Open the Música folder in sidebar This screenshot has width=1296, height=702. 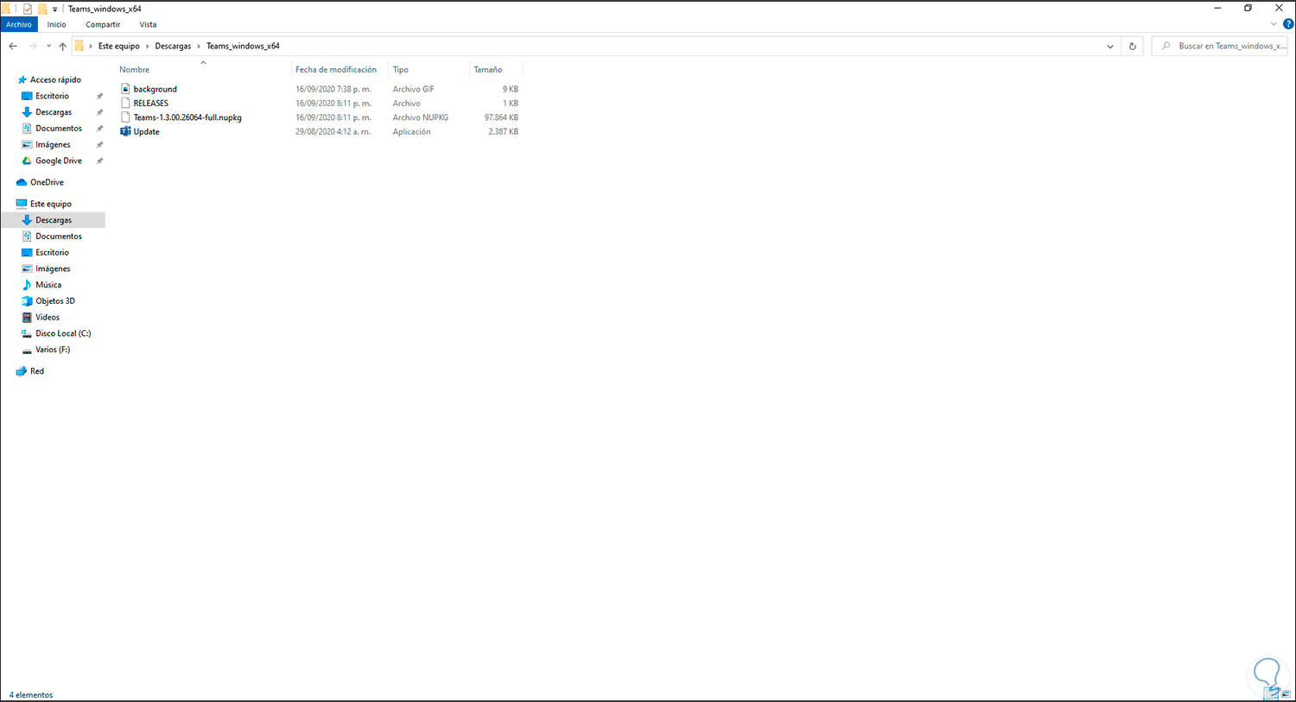(48, 285)
